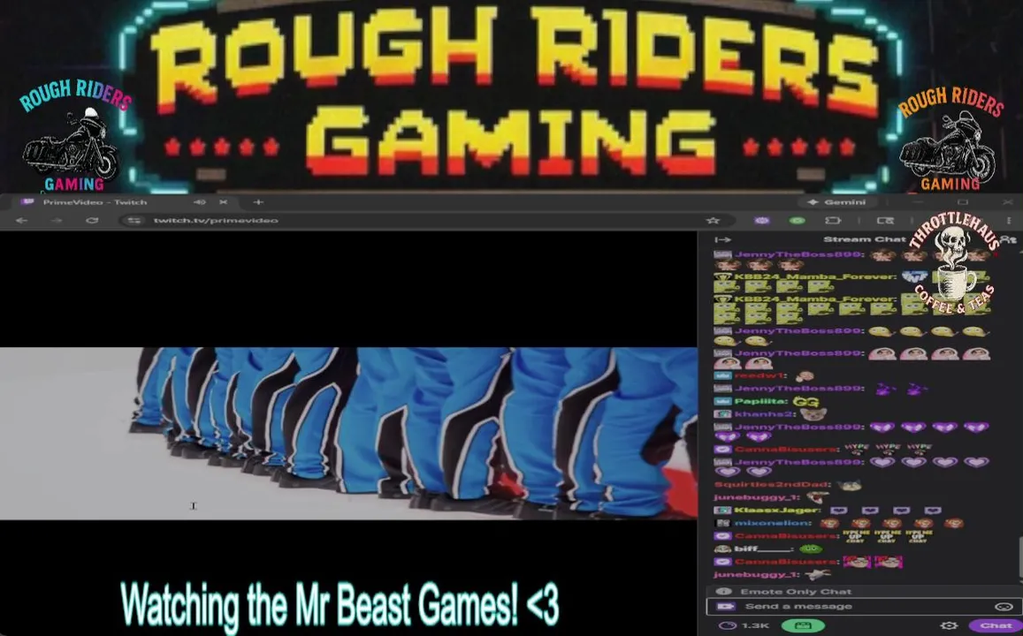Open chat settings gear icon
Viewport: 1023px width, 636px height.
pos(949,625)
